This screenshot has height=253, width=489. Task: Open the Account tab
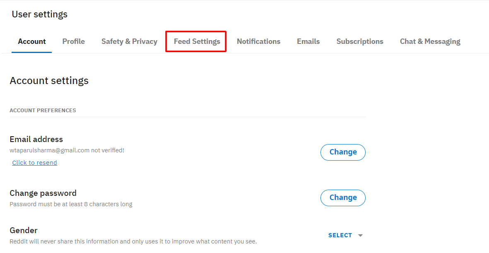[x=32, y=41]
